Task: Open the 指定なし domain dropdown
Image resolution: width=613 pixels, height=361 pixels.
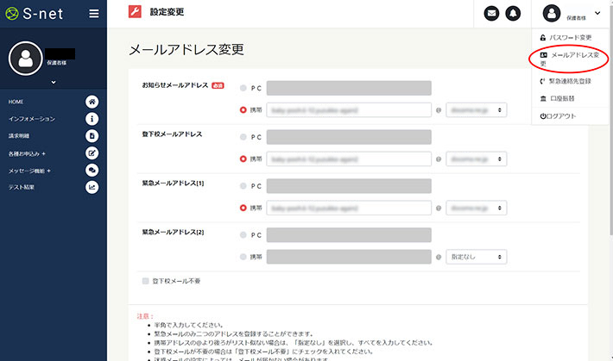Action: 476,257
